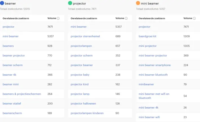Open 'mini beamer met wifi en bluetooth' link
Viewport: 200px width, 122px height.
[154, 96]
